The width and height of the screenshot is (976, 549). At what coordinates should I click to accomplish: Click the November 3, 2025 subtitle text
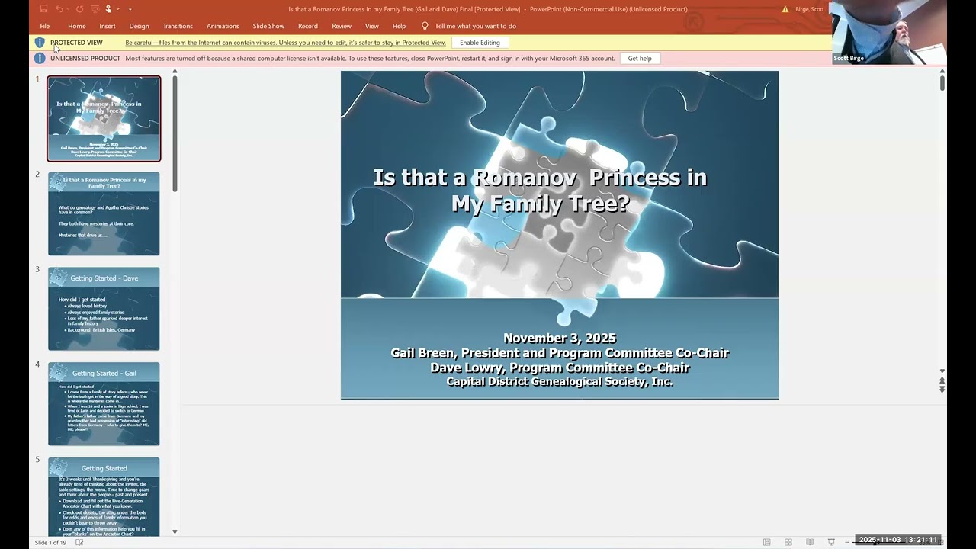(x=560, y=338)
